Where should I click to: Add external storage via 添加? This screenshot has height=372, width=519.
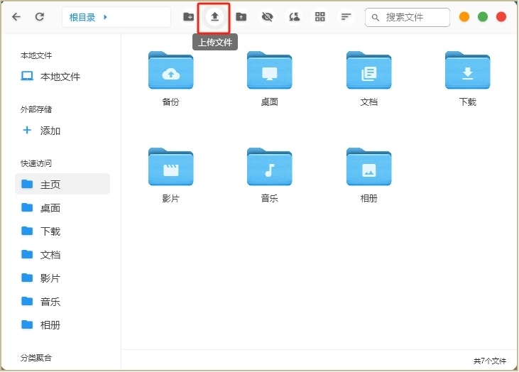[50, 131]
